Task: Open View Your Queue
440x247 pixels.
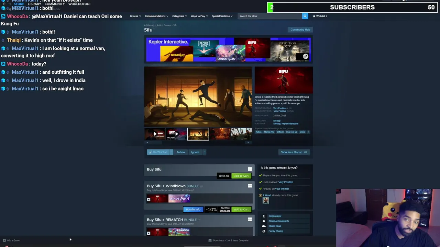Action: pos(294,152)
